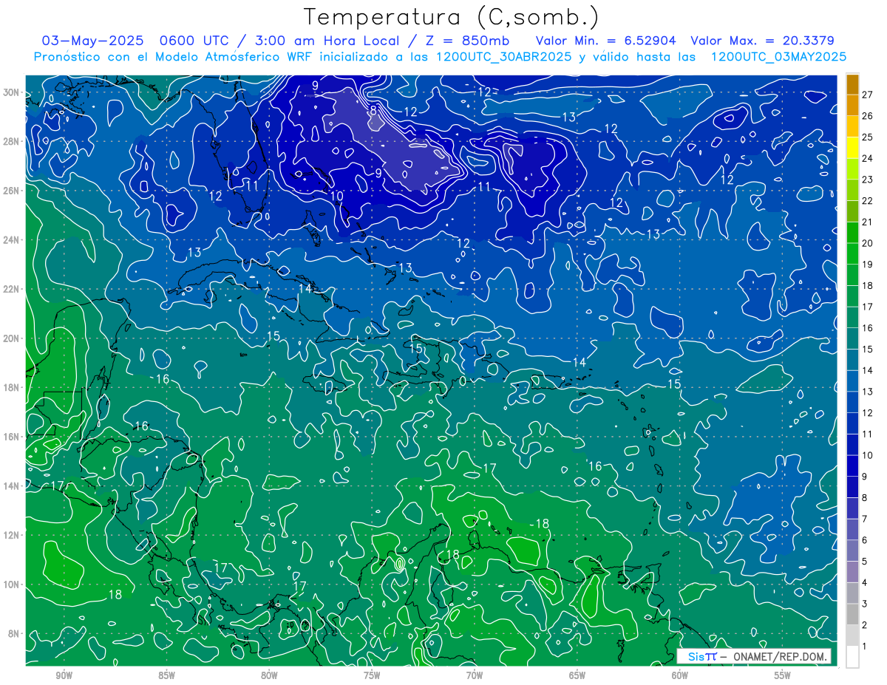Viewport: 887px width, 685px height.
Task: Click the '16N' latitude axis label
Action: pos(13,437)
